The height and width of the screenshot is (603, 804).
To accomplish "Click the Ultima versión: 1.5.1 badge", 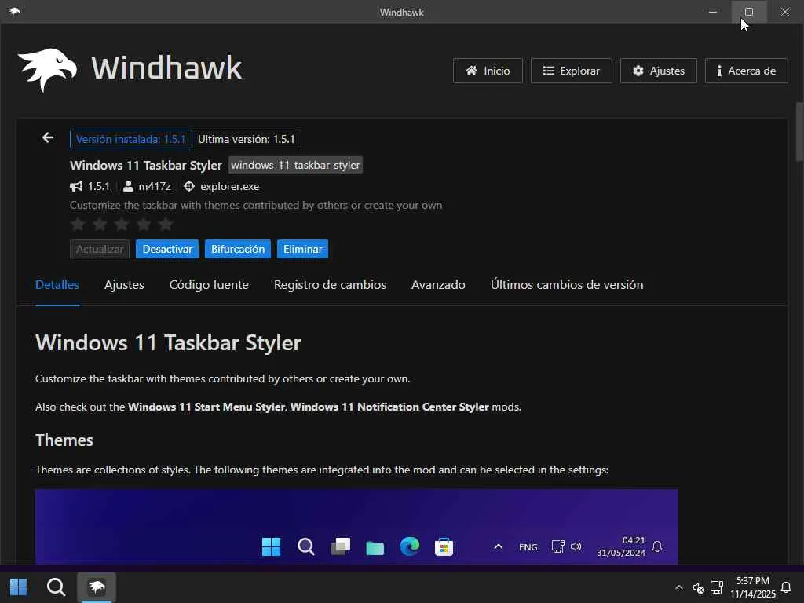I will pos(247,139).
